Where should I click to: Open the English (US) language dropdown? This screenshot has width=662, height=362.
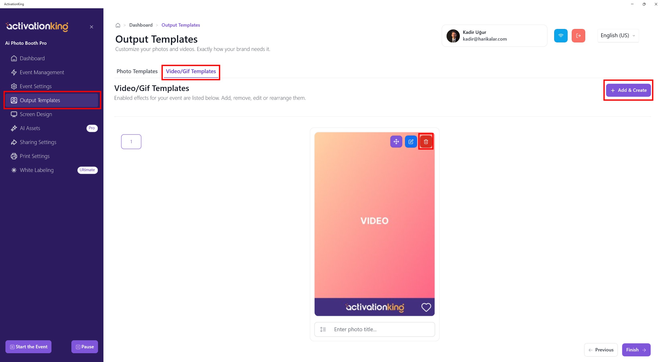tap(618, 36)
